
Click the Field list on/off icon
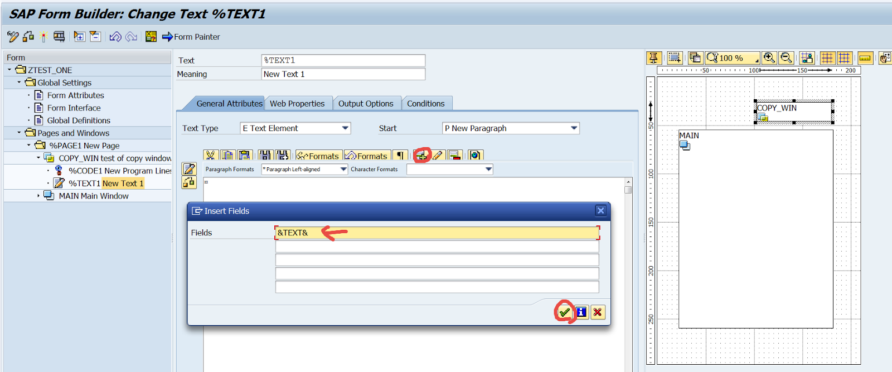pyautogui.click(x=151, y=37)
